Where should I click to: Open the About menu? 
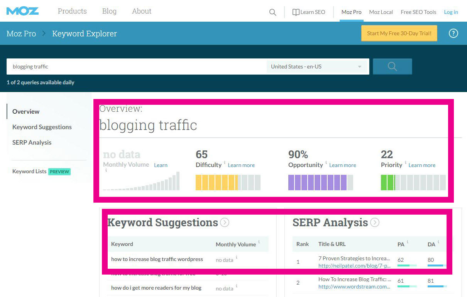(142, 11)
